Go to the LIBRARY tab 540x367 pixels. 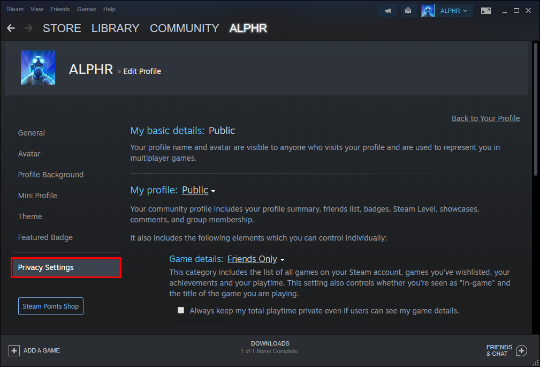tap(116, 28)
